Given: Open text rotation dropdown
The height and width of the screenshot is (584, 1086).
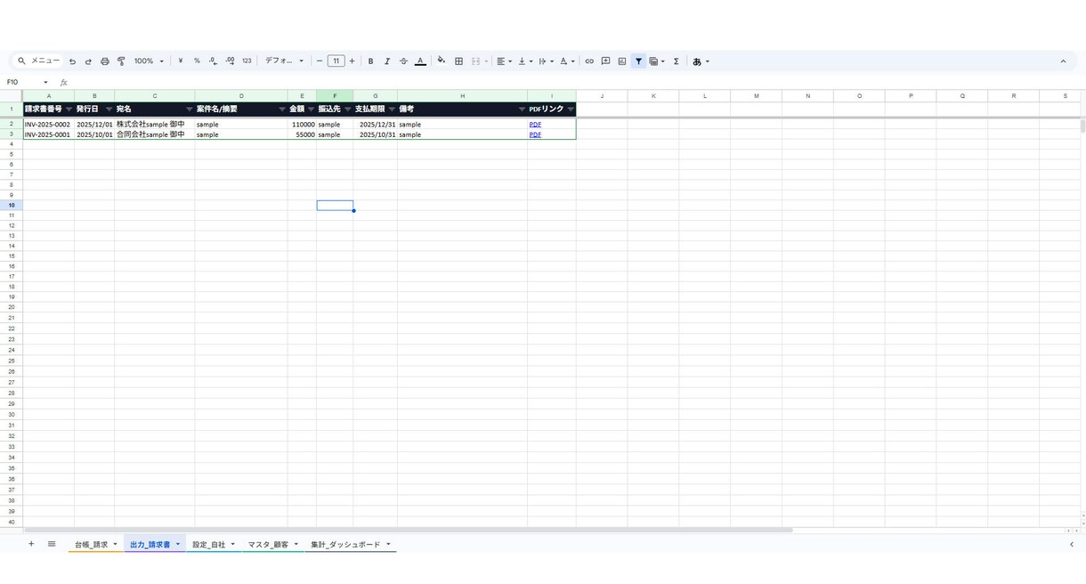Looking at the screenshot, I should click(567, 61).
